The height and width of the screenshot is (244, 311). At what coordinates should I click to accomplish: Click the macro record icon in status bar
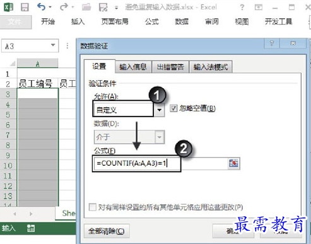(31, 228)
